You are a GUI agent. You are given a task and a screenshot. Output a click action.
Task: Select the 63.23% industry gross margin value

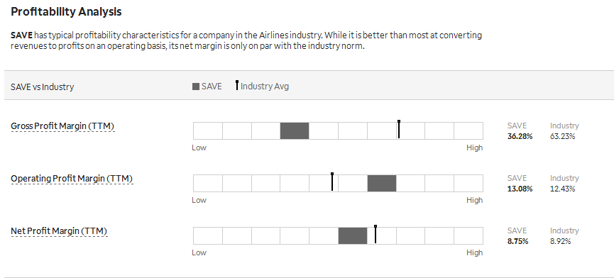(x=563, y=136)
